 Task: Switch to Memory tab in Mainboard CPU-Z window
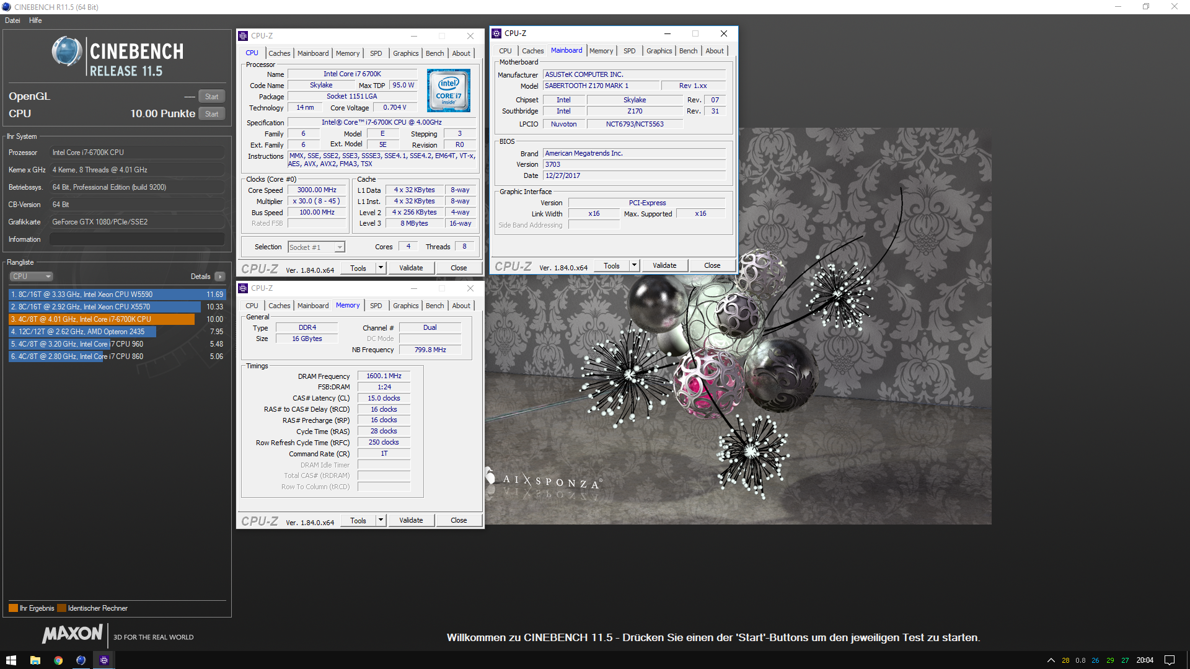(601, 51)
